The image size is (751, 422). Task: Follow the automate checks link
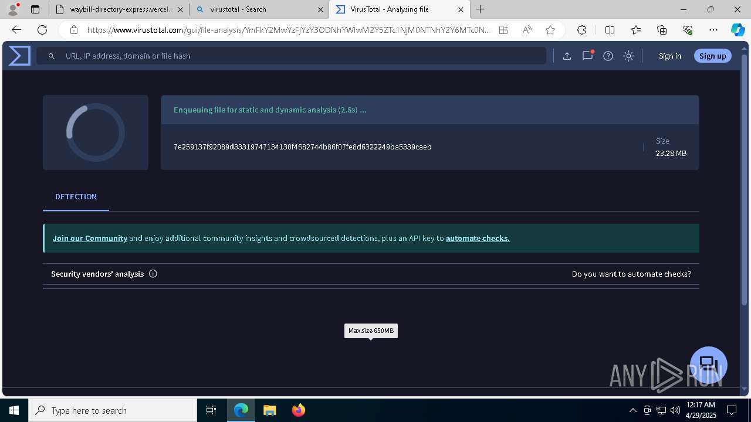point(478,238)
